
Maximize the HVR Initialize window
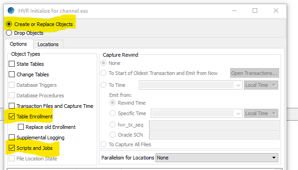[255, 11]
